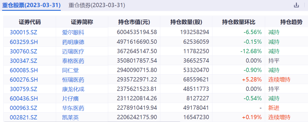The image size is (308, 122).
Task: Select 连续增持 trend in 恒瑞医药 row
Action: tap(279, 80)
